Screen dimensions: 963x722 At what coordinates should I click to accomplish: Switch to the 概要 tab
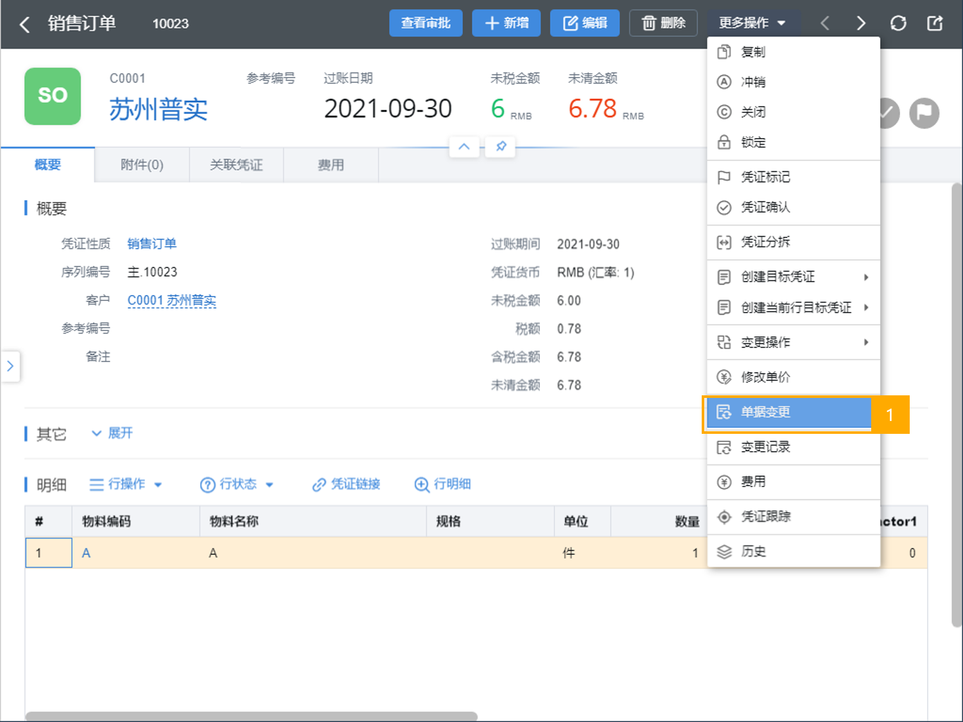48,165
